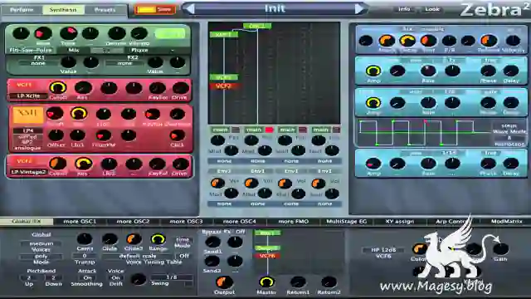Toggle bright red mute square on second mixer channel
The image size is (531, 299).
pos(269,130)
